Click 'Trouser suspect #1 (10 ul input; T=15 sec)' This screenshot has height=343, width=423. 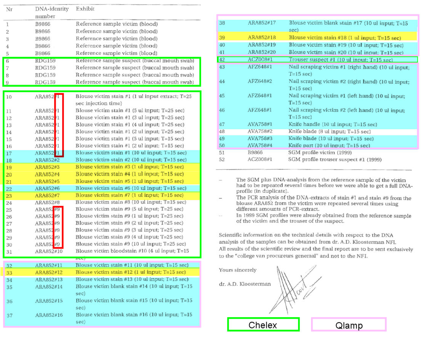(341, 59)
